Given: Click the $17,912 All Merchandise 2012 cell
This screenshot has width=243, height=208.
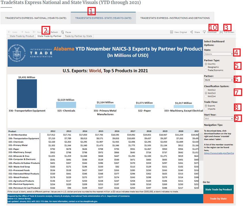Looking at the screenshot, I should [51, 135].
